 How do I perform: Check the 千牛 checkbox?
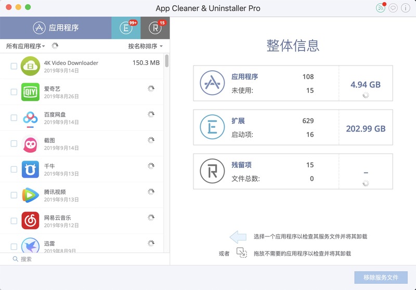coord(14,169)
